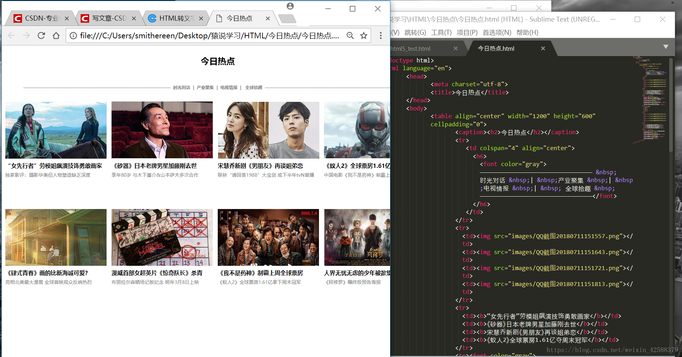Viewport: 682px width, 357px height.
Task: Click the 我不是药神 poster image
Action: pyautogui.click(x=268, y=237)
